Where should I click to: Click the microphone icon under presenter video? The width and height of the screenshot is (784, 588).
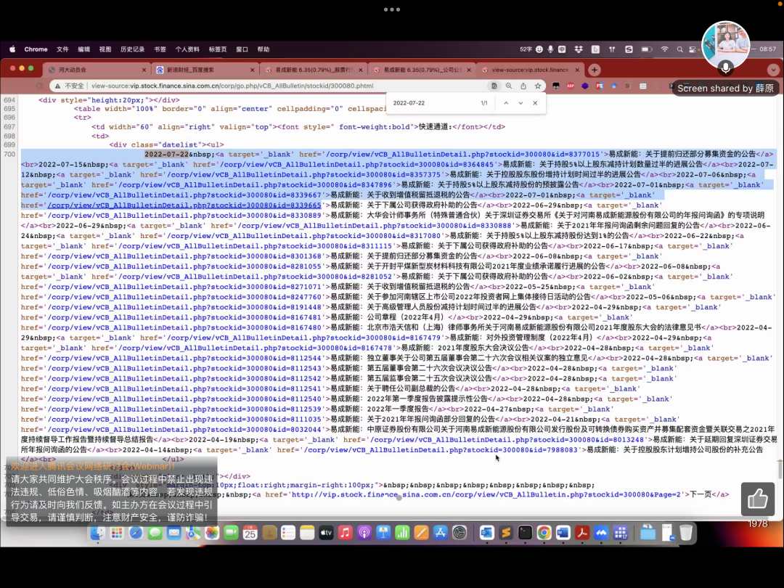[x=725, y=67]
